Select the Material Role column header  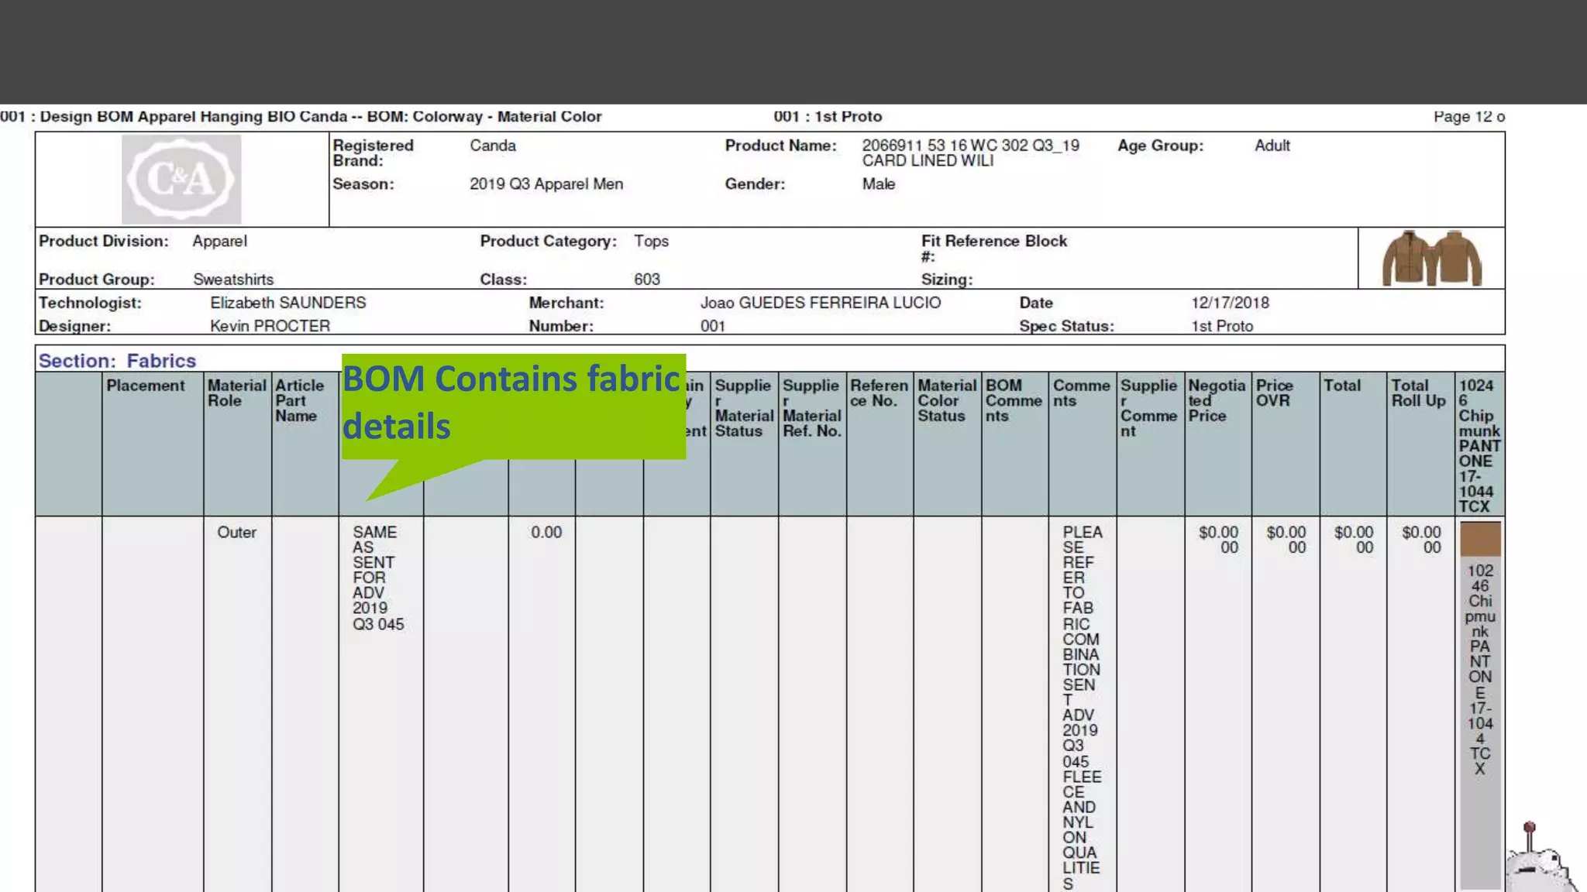tap(236, 393)
